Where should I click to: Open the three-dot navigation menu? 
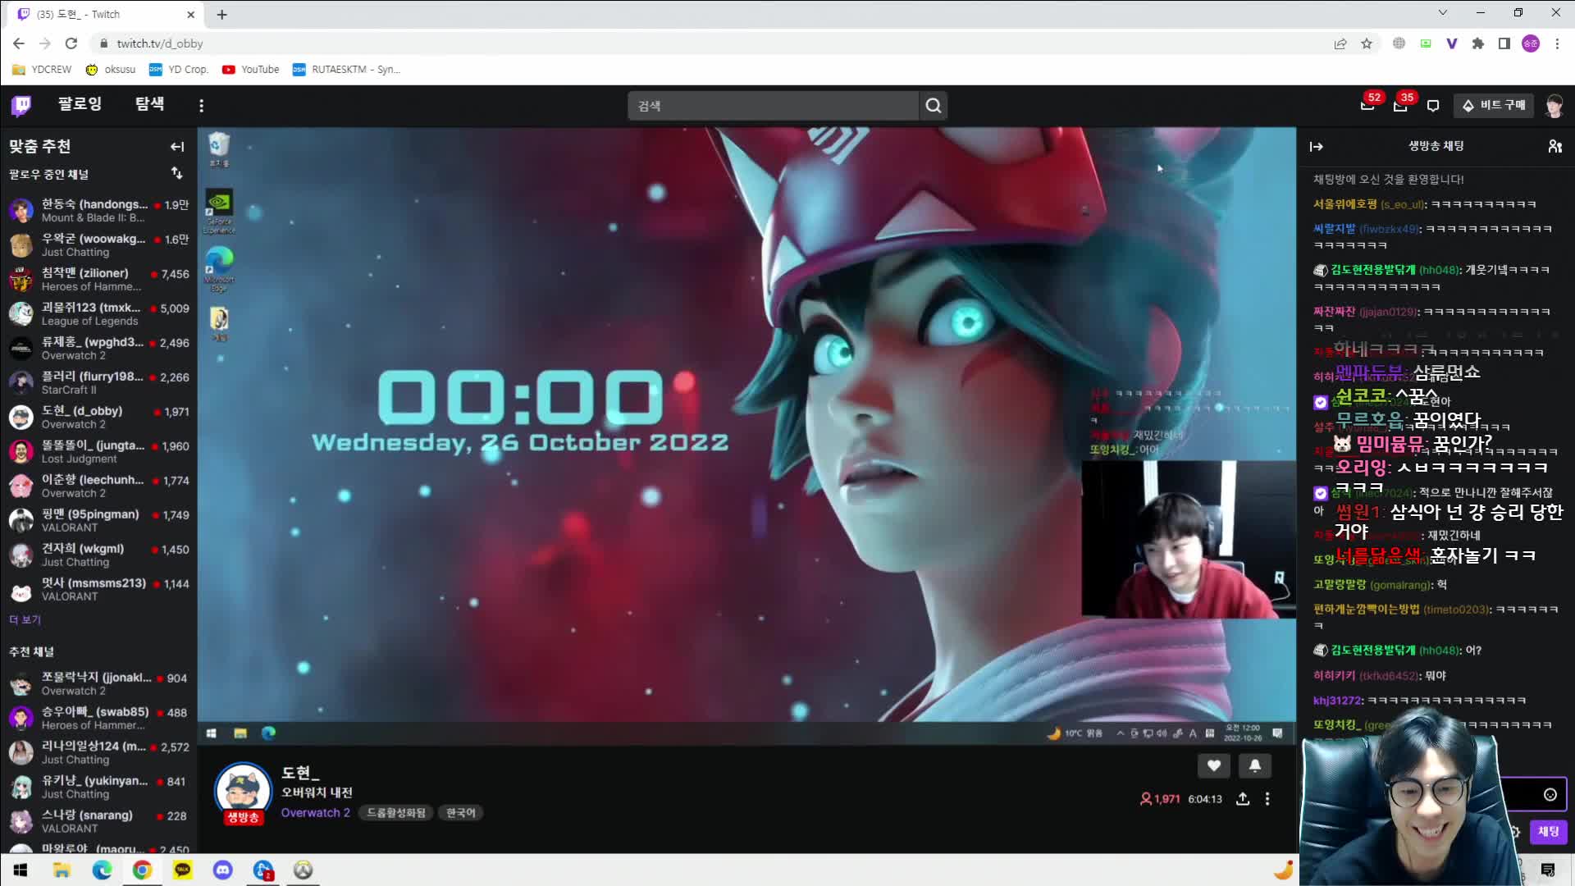click(x=201, y=105)
